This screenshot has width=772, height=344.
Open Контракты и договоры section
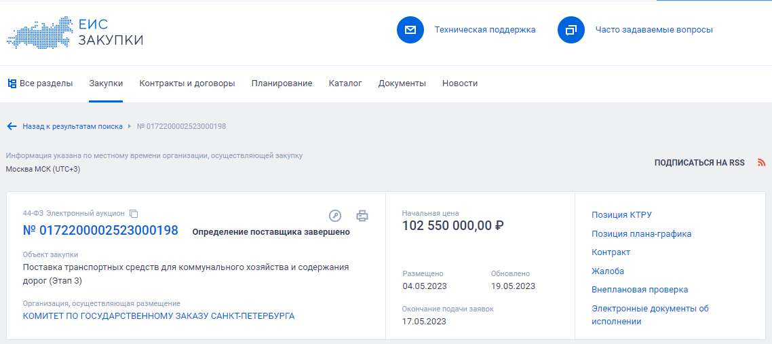click(187, 83)
